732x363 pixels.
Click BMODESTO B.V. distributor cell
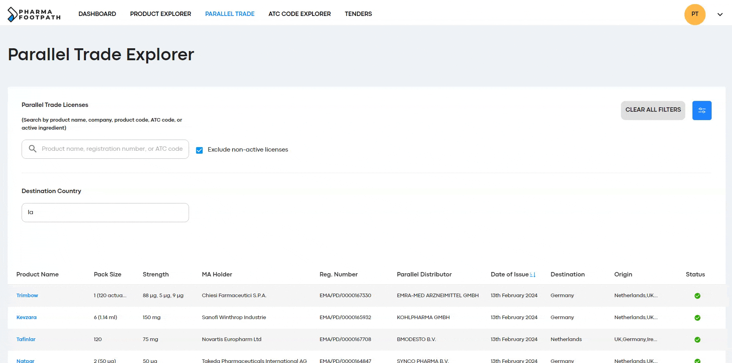(x=416, y=339)
